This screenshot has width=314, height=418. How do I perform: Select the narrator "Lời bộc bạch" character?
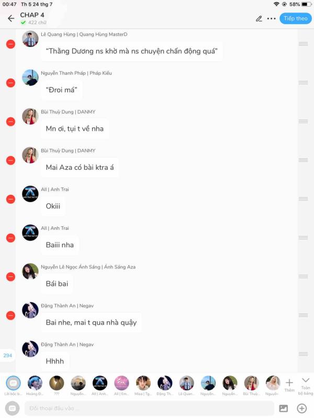(13, 383)
